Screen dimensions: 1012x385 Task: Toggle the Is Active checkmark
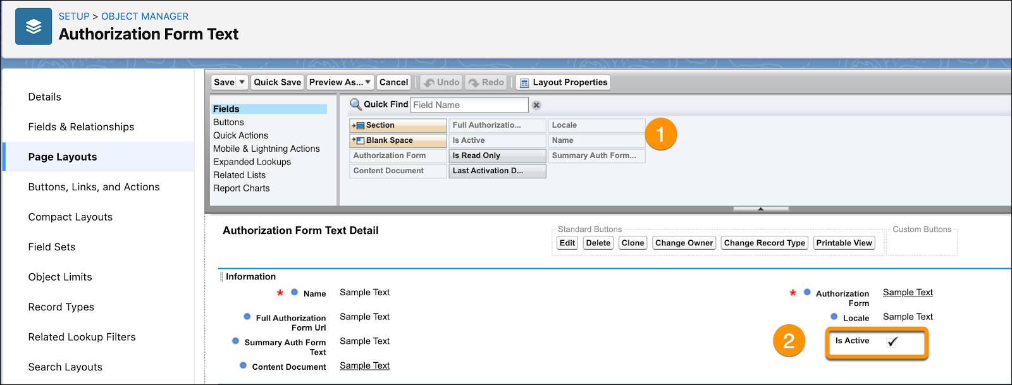pyautogui.click(x=892, y=341)
